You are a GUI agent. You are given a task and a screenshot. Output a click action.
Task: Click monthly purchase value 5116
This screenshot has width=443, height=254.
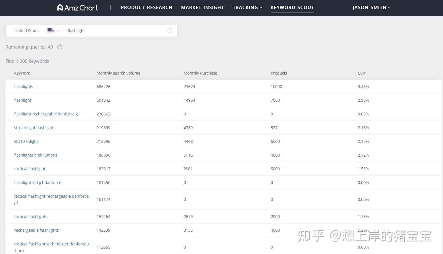188,155
